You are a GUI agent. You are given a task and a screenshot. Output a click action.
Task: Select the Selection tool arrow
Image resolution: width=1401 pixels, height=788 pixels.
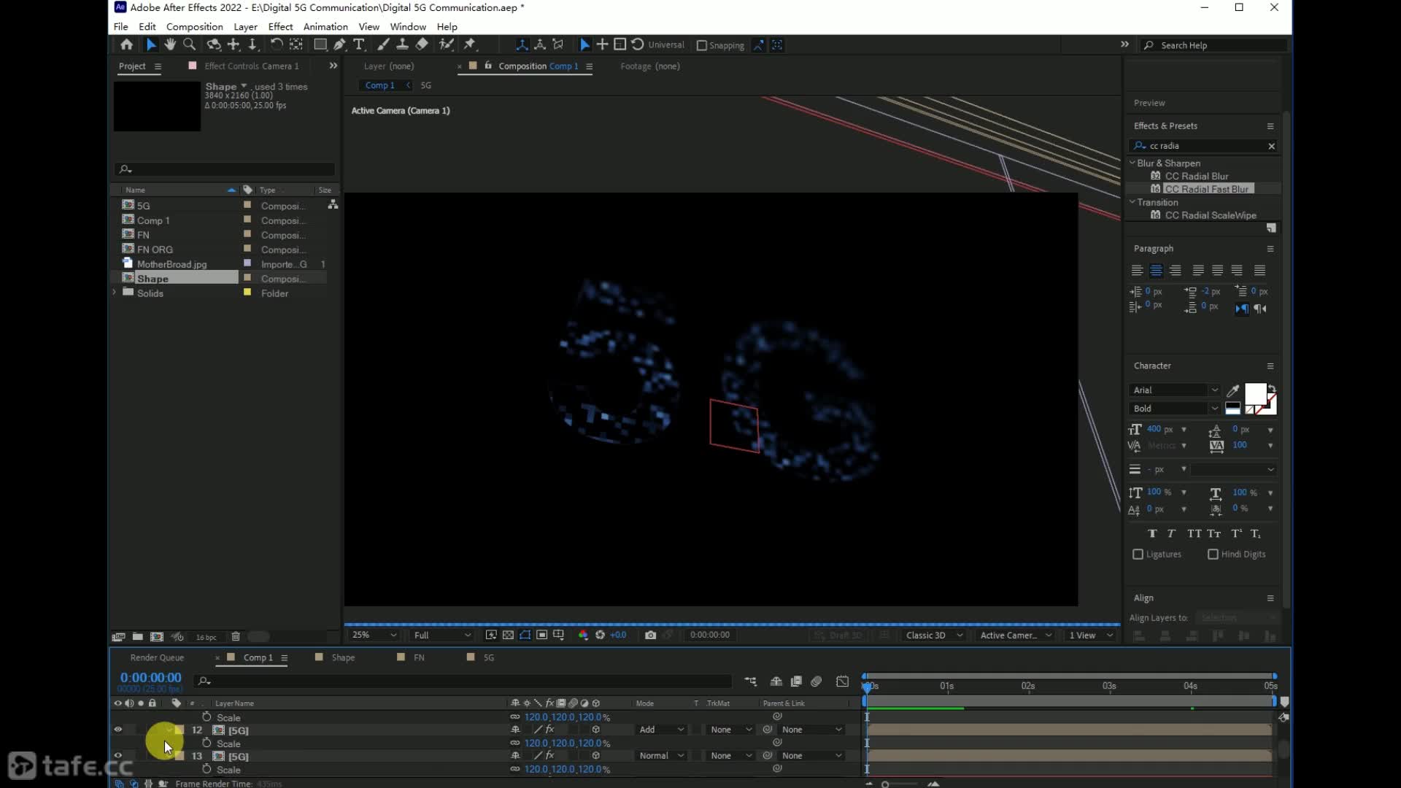[151, 45]
